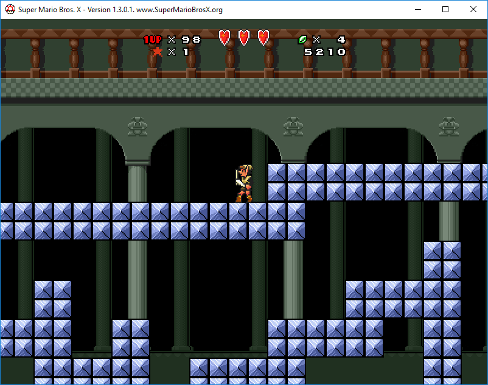488x385 pixels.
Task: Click the left heart health icon
Action: click(225, 38)
